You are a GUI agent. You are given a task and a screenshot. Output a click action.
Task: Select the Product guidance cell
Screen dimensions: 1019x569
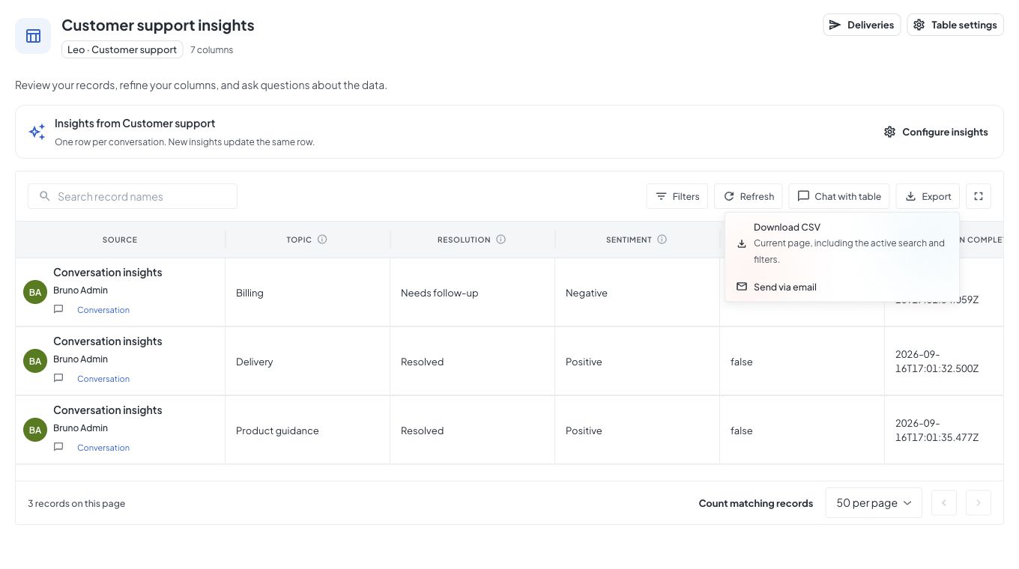307,430
